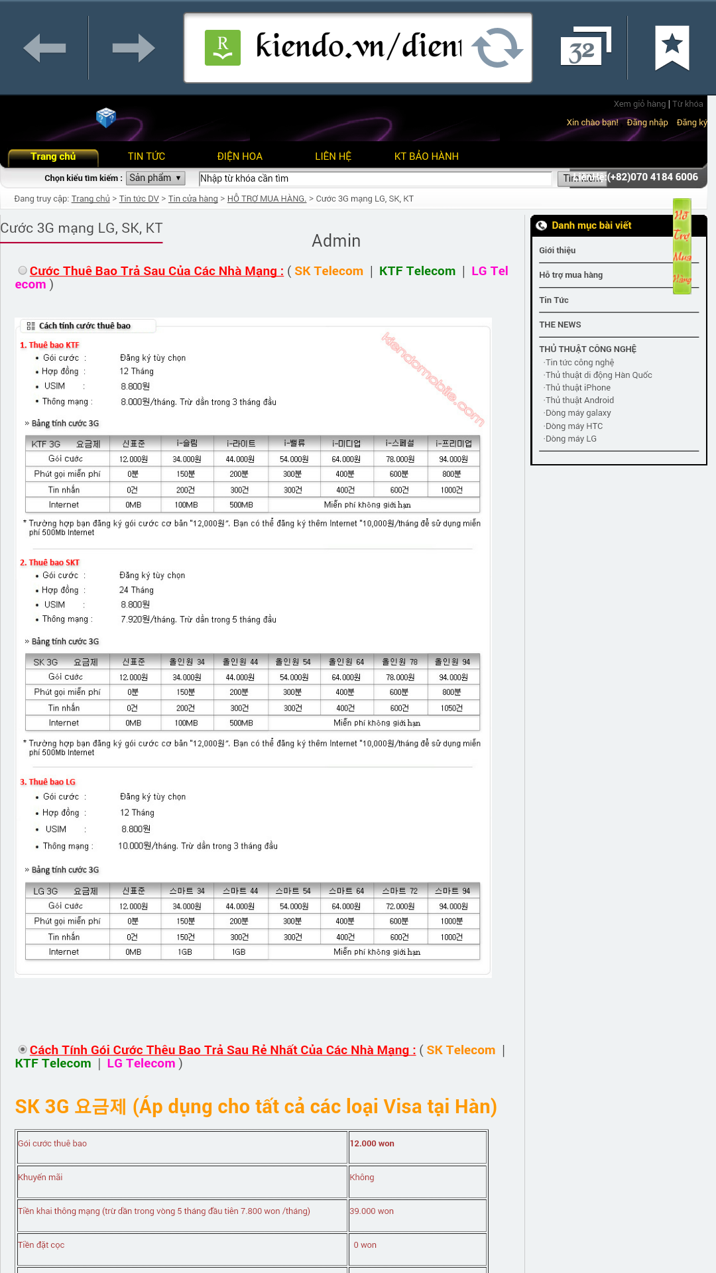Open the tab switcher showing 32 tabs
Viewport: 716px width, 1273px height.
pyautogui.click(x=585, y=48)
